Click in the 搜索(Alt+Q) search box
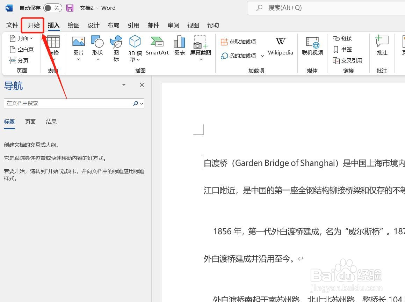This screenshot has width=405, height=302. coord(326,8)
